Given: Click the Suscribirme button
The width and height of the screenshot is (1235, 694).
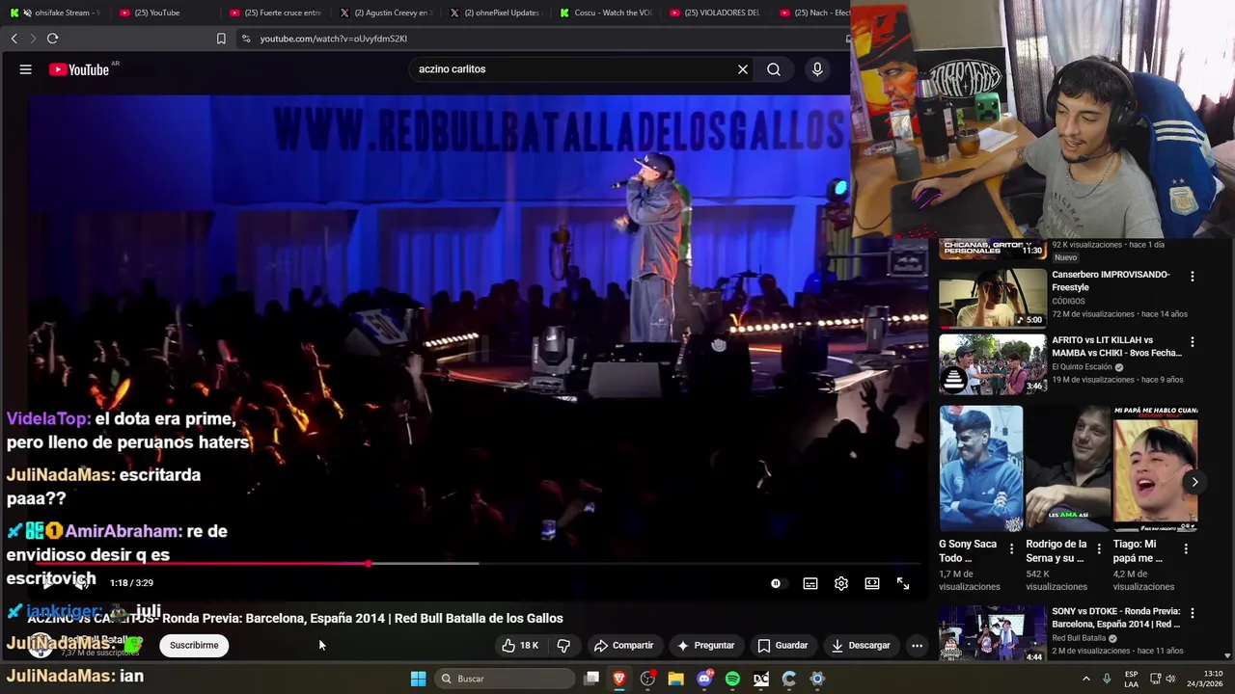Looking at the screenshot, I should pyautogui.click(x=194, y=645).
